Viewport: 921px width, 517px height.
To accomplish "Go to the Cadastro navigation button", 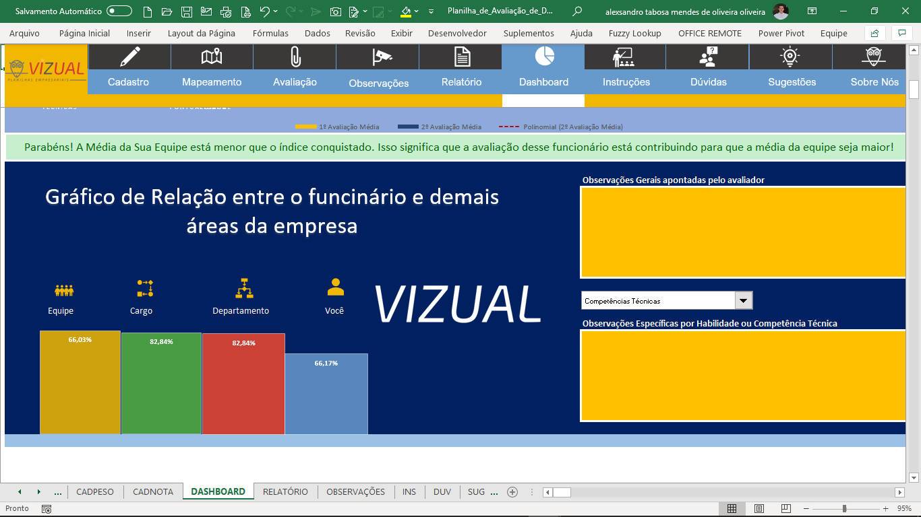I will [x=129, y=82].
